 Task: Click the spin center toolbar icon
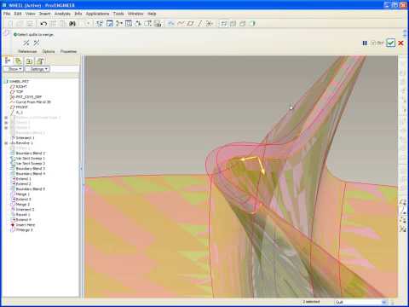[x=100, y=24]
